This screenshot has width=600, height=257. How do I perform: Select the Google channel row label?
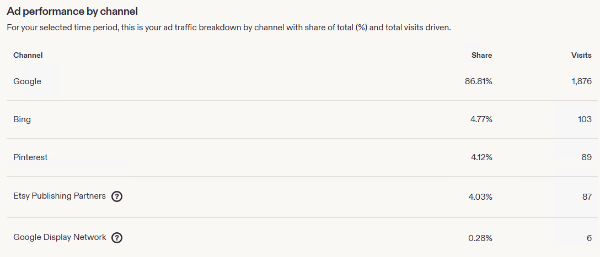point(27,81)
